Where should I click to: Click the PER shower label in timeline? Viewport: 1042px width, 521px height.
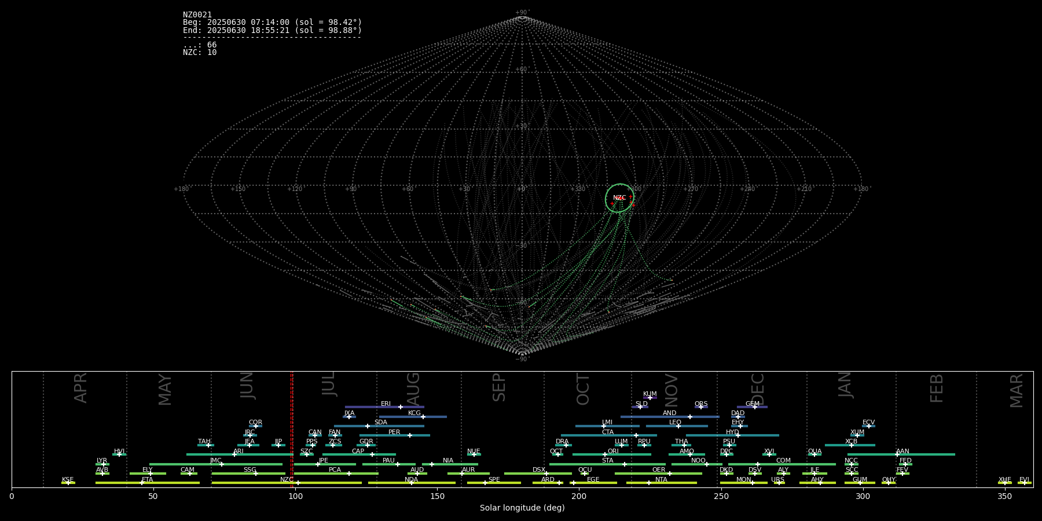tap(394, 432)
